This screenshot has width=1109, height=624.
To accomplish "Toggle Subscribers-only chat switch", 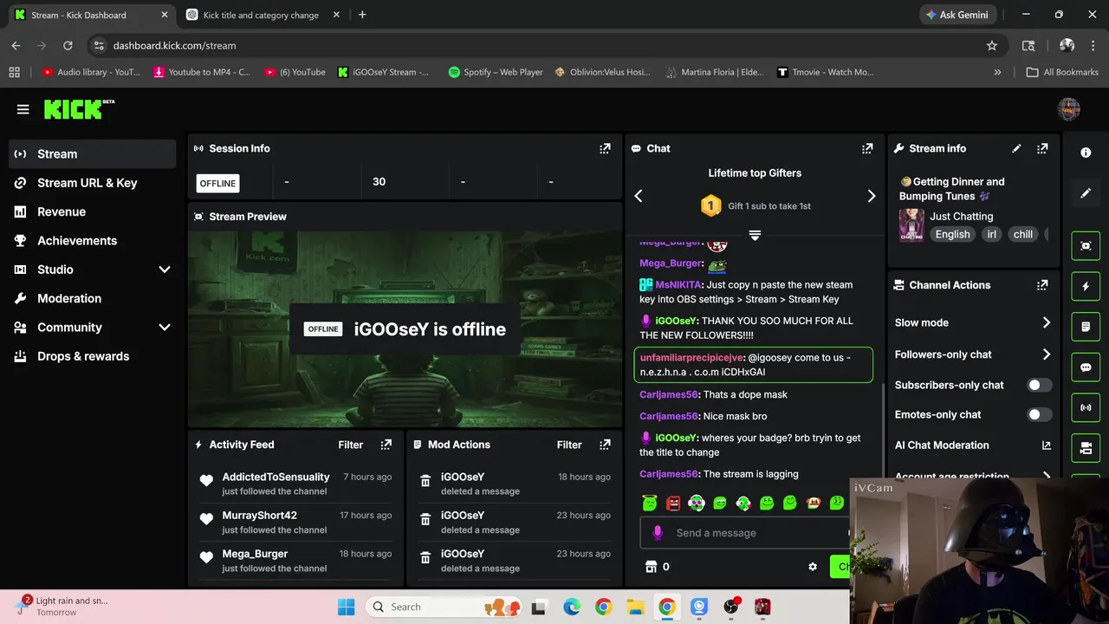I will tap(1040, 385).
